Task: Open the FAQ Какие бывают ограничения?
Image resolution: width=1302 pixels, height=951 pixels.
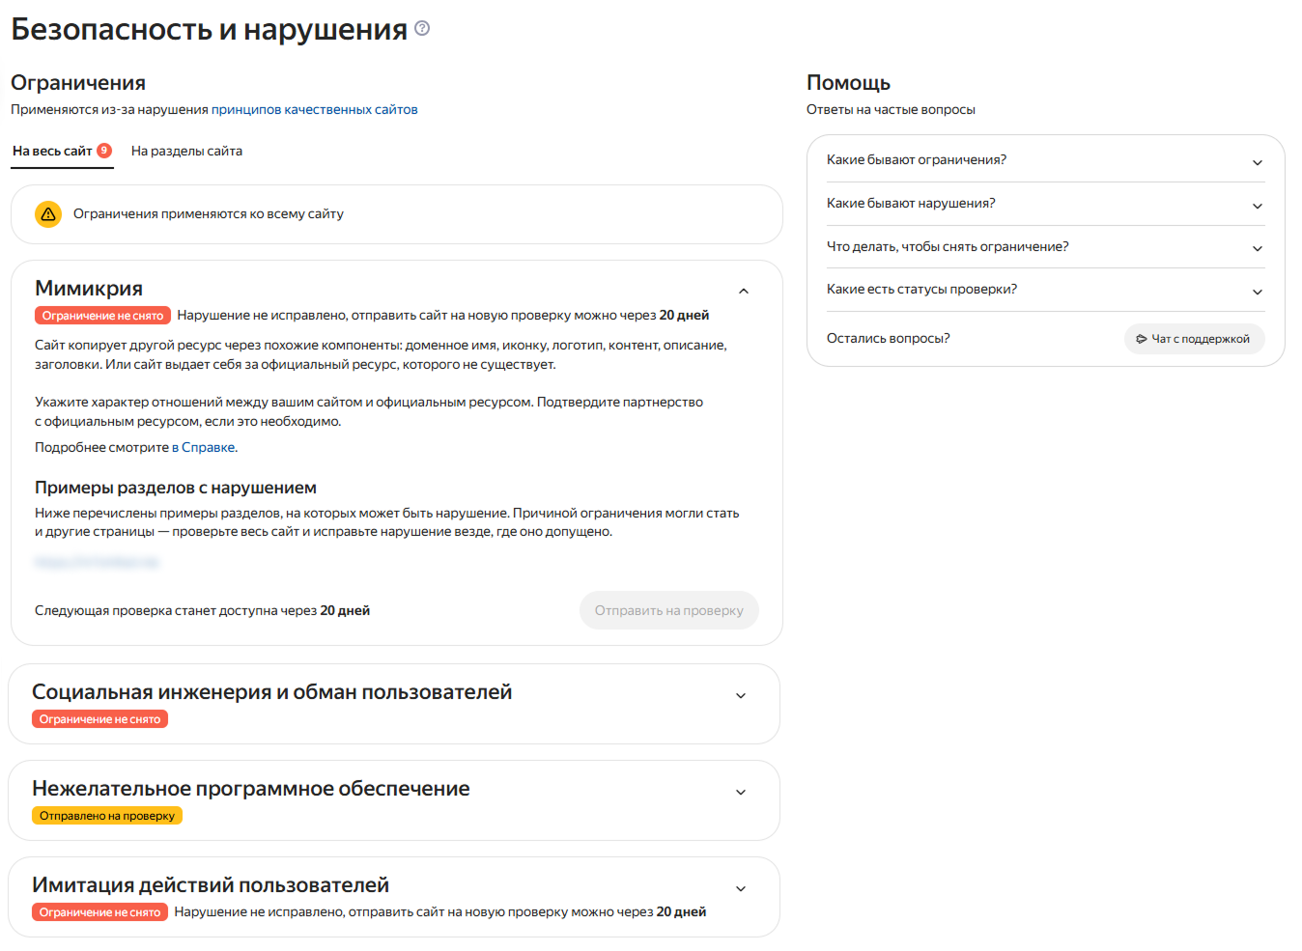Action: (x=1257, y=162)
